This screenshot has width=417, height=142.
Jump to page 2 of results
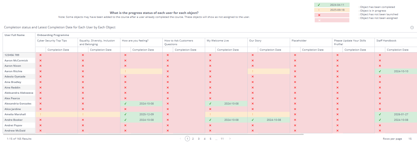193,139
